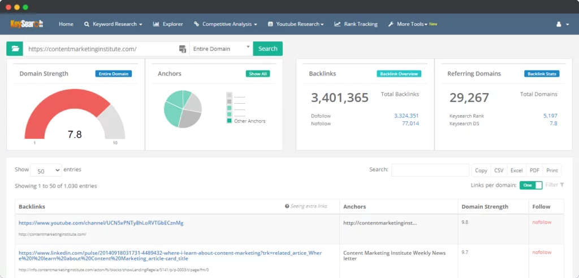Focus the table Search input field
This screenshot has height=278, width=579.
[430, 170]
